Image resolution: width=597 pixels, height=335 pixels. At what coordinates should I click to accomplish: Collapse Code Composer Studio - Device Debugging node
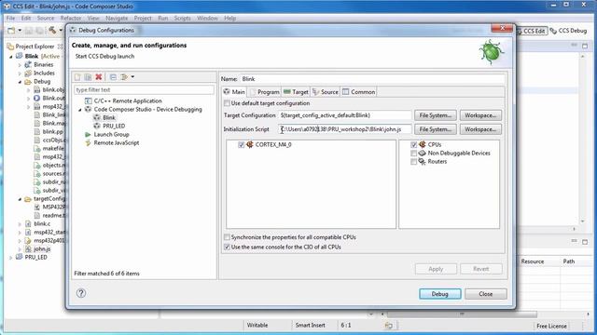(x=80, y=110)
